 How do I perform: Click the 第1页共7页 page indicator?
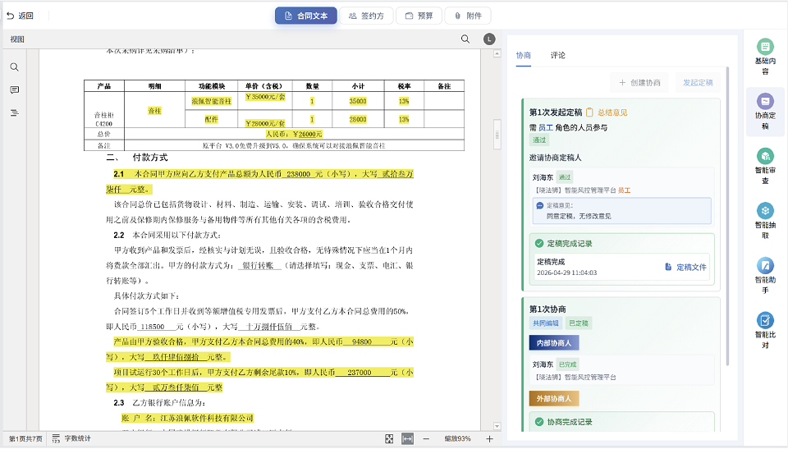tap(25, 439)
